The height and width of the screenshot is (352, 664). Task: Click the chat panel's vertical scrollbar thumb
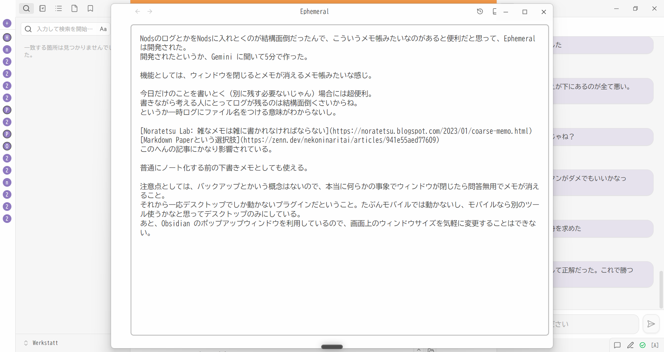[x=661, y=290]
